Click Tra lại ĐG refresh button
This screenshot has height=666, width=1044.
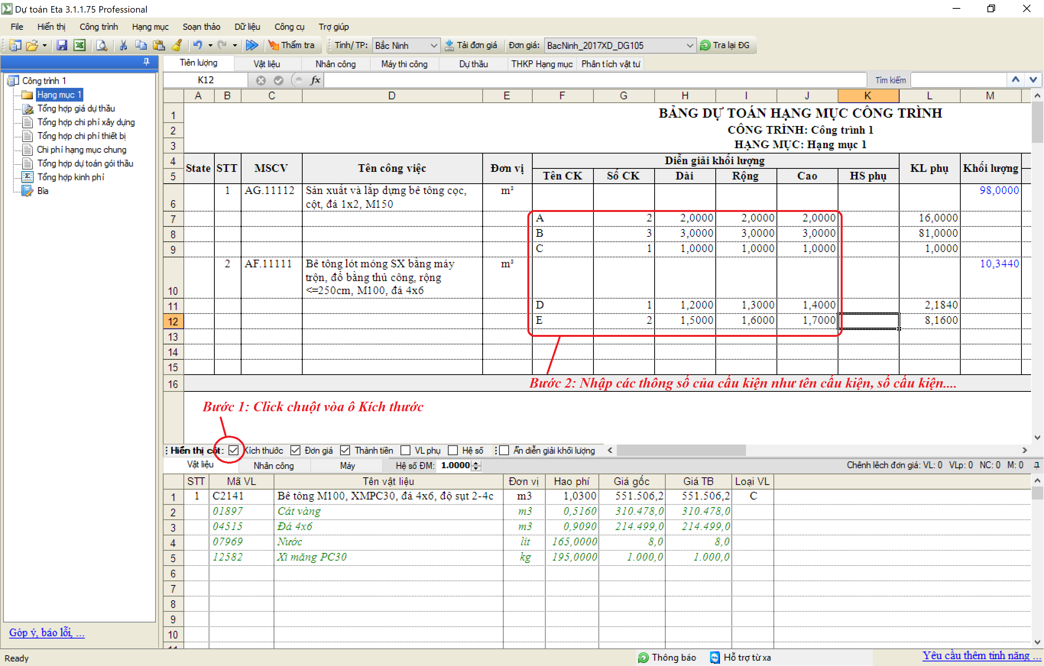click(x=725, y=45)
